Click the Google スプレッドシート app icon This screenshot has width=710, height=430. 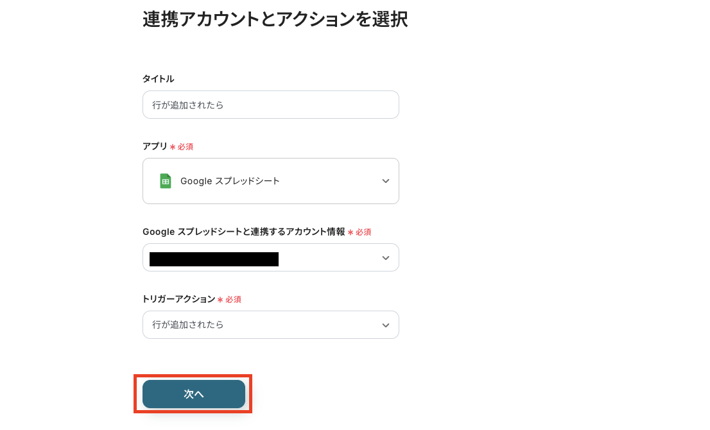coord(166,181)
